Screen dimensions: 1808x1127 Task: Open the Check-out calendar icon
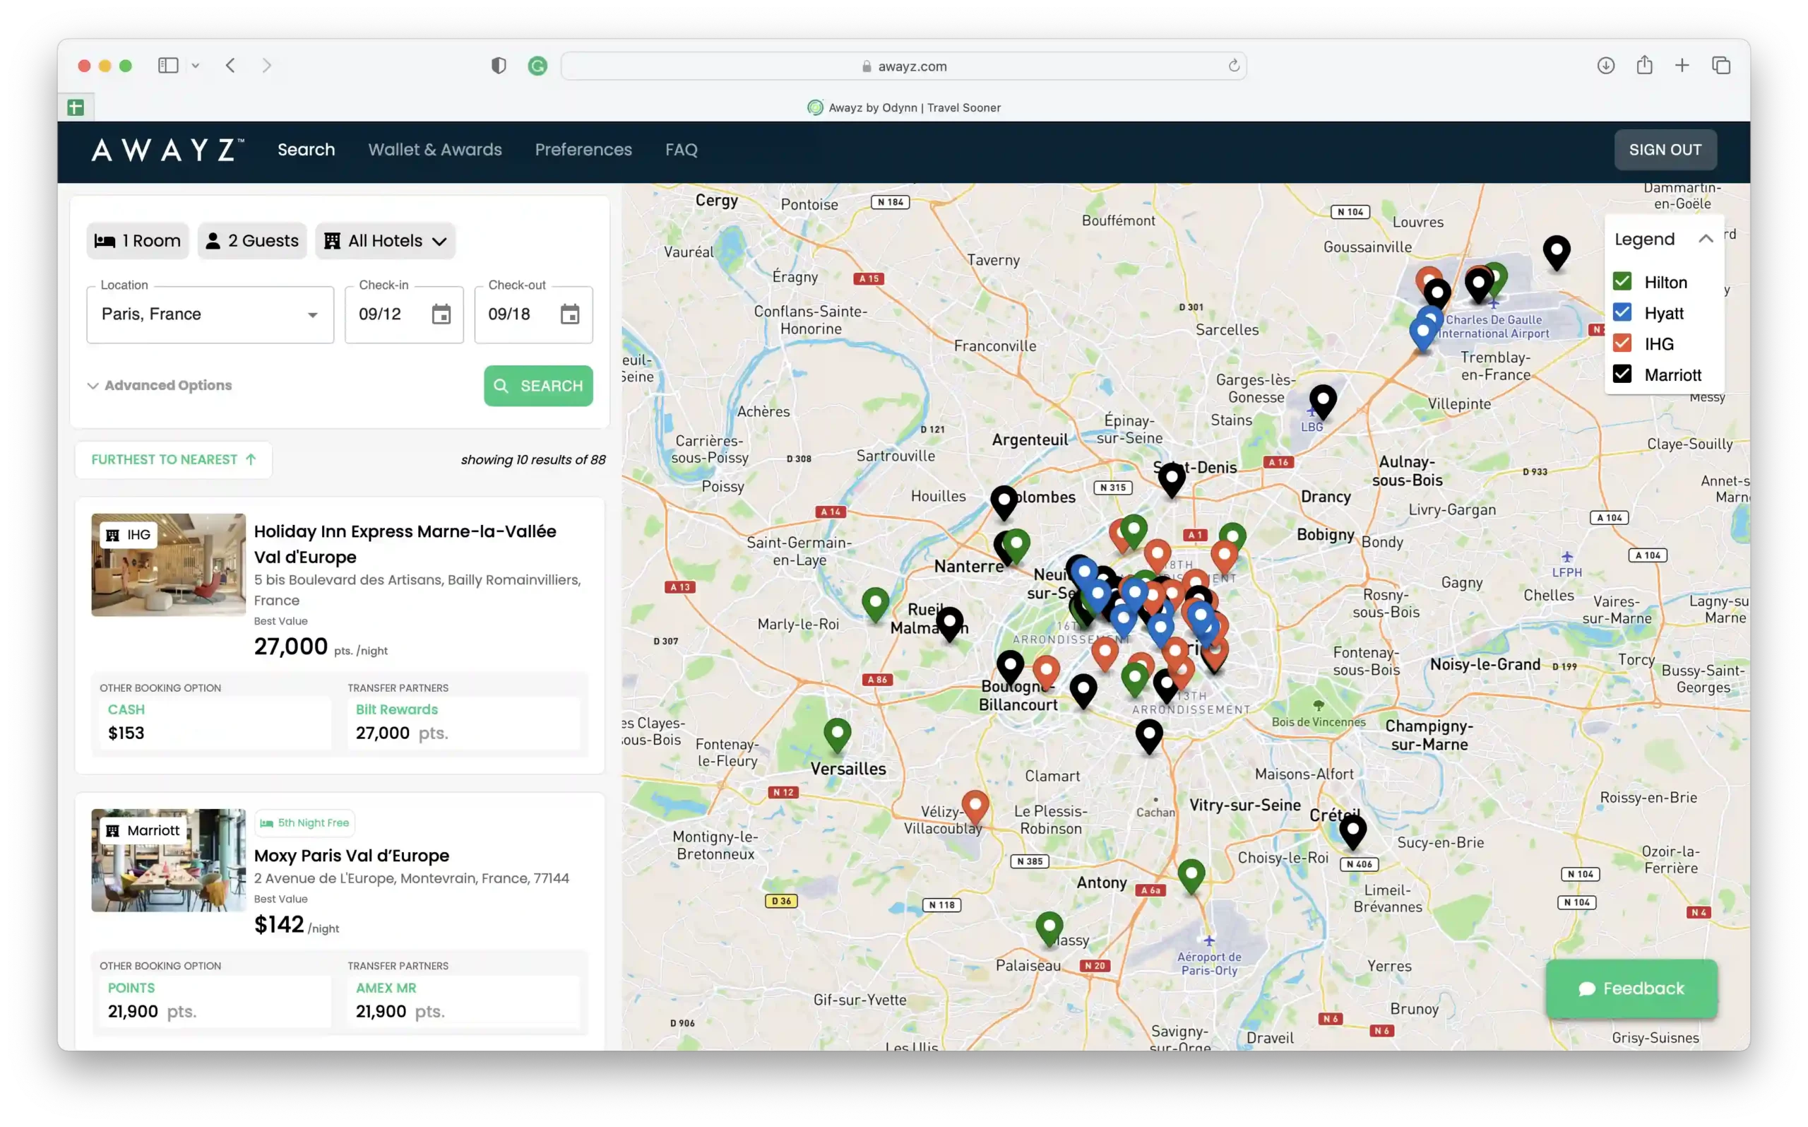pos(570,314)
